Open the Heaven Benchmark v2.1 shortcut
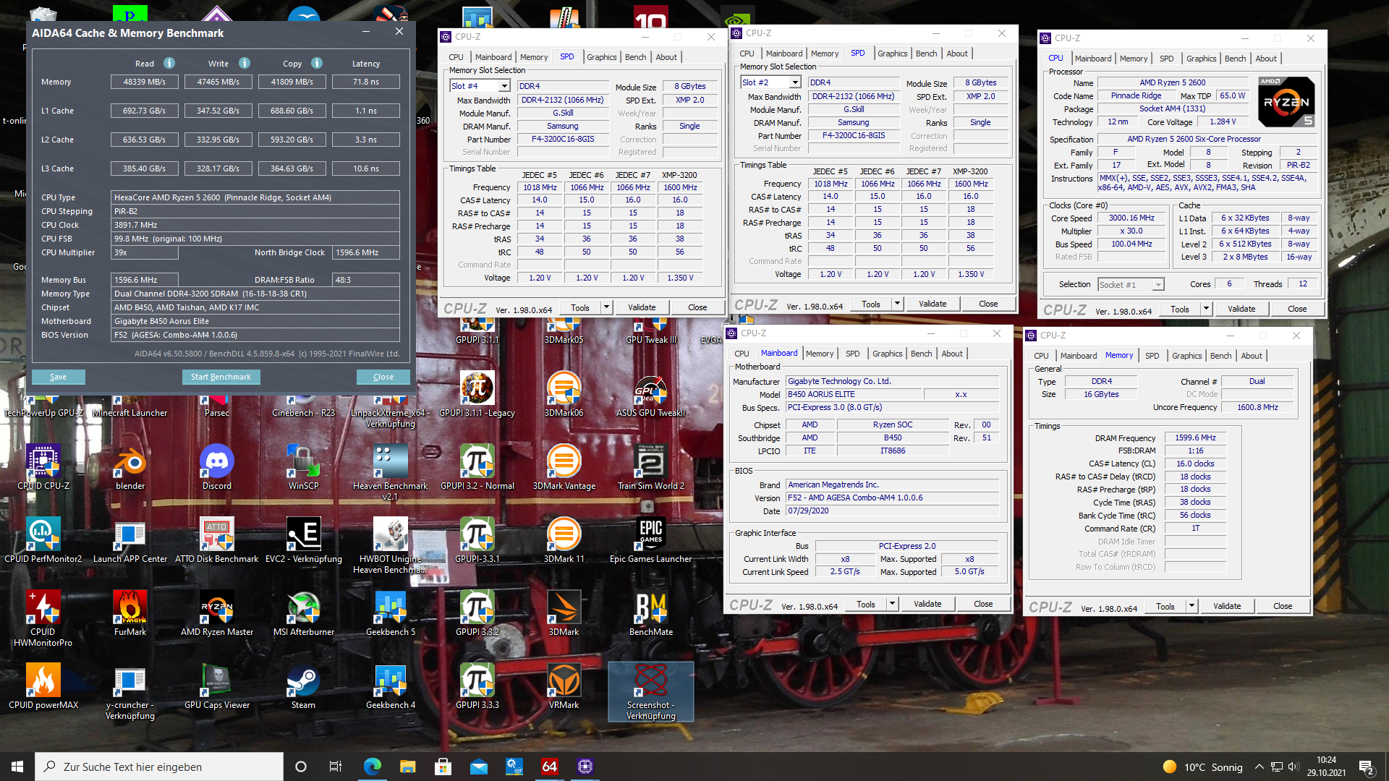The width and height of the screenshot is (1389, 781). pos(390,472)
